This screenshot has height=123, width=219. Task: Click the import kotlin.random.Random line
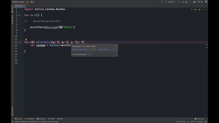[x=44, y=9]
